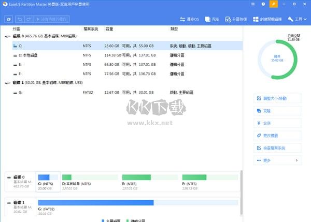Open 分區恢復 (Partition Recovery) from the toolbar
The image size is (311, 222).
click(236, 19)
